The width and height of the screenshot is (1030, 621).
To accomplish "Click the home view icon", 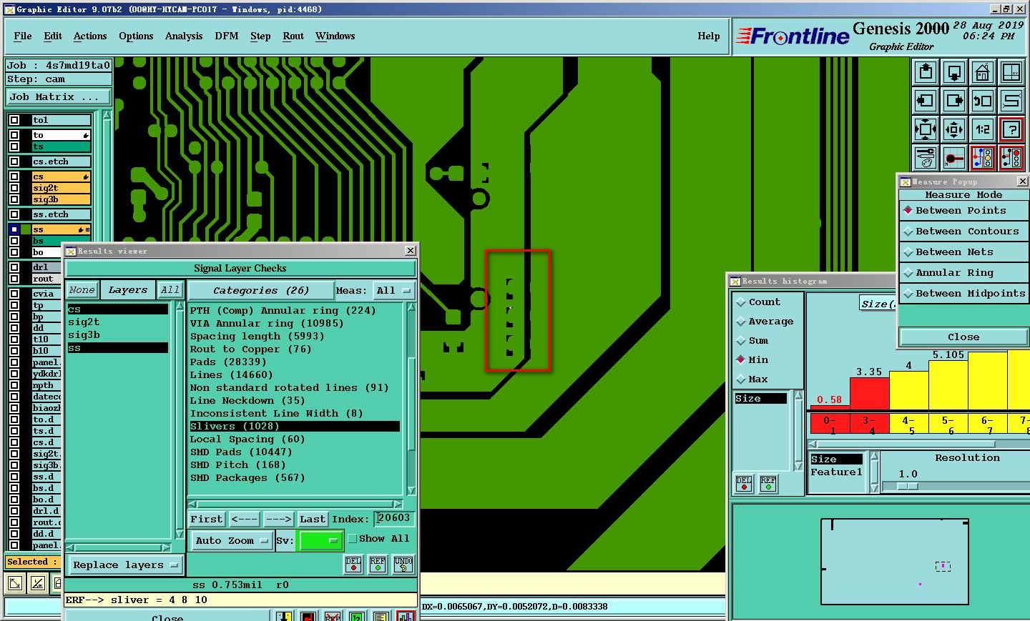I will [x=983, y=72].
